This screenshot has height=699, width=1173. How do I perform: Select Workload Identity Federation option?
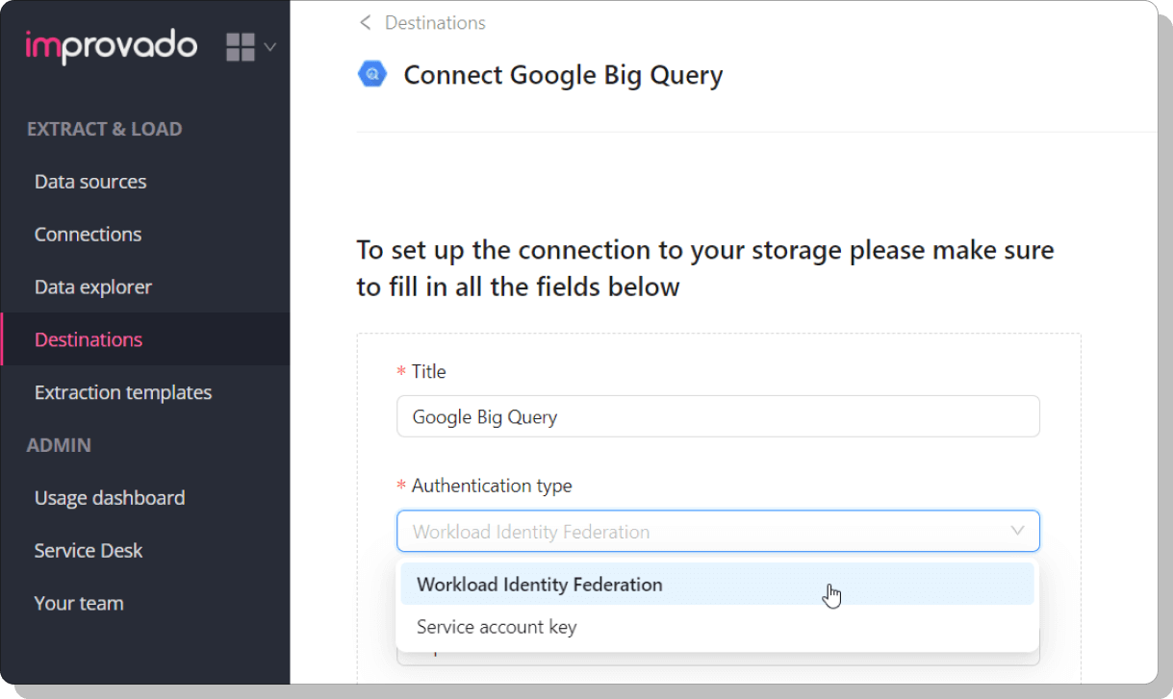pyautogui.click(x=539, y=585)
